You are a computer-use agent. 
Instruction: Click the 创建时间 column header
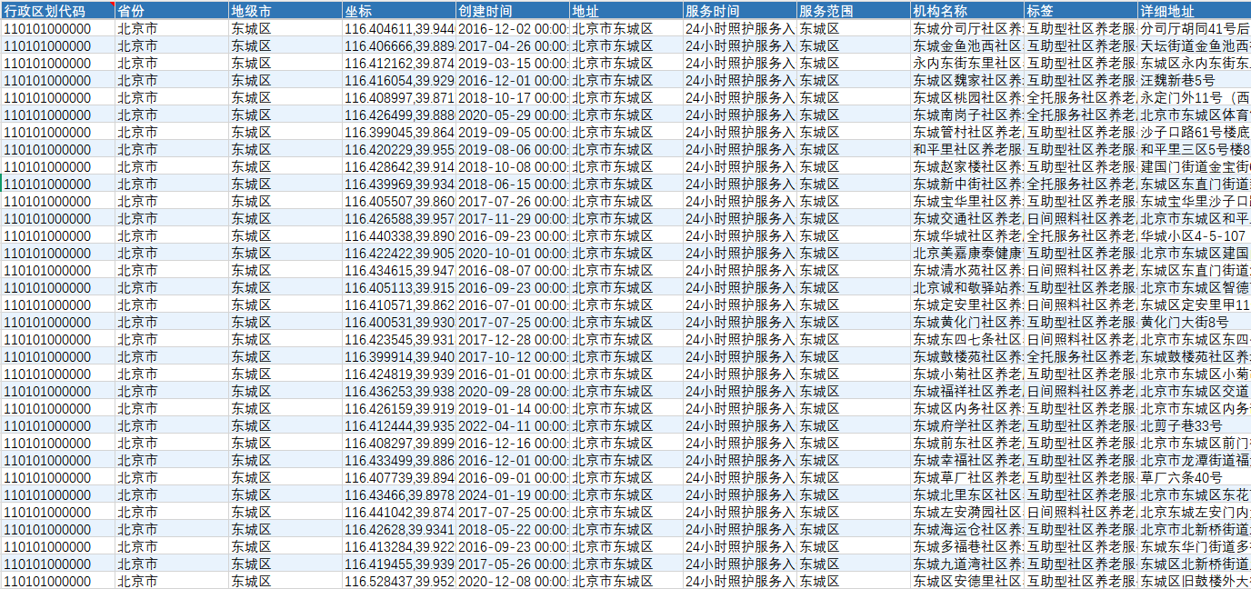512,11
